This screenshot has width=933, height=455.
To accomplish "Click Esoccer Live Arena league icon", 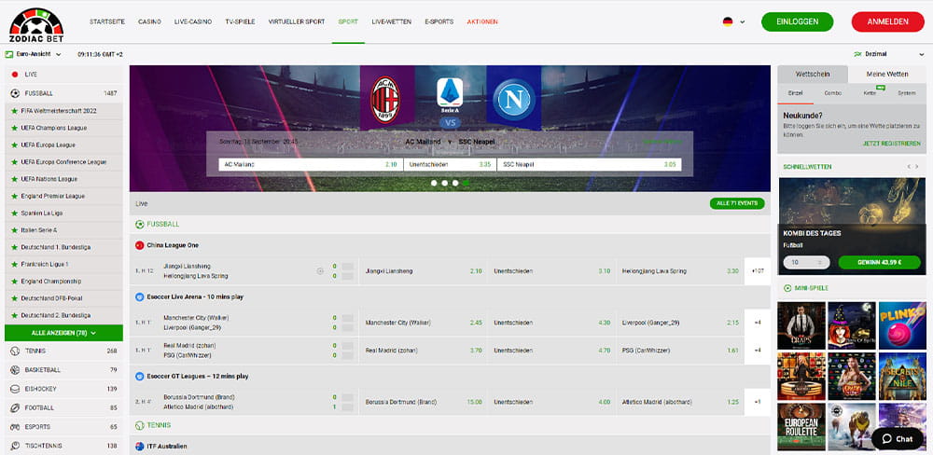I will click(140, 296).
